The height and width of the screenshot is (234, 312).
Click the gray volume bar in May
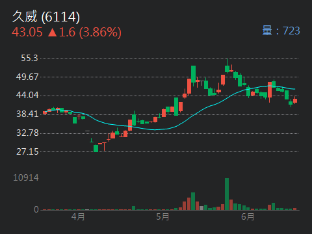tap(201, 208)
